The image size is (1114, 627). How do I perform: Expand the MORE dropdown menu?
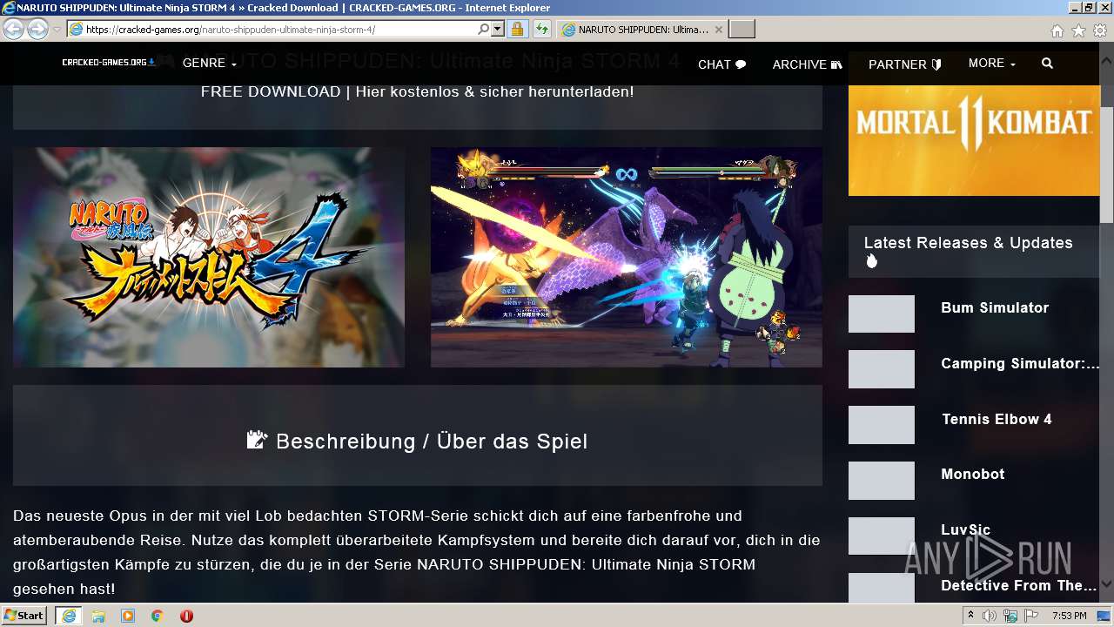[992, 64]
